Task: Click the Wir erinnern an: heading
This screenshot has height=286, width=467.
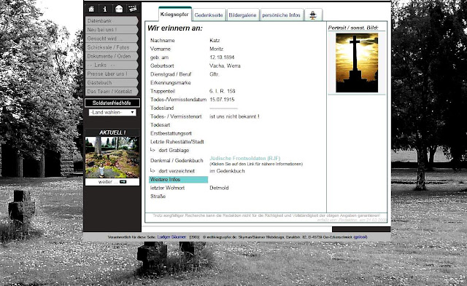Action: click(x=175, y=28)
